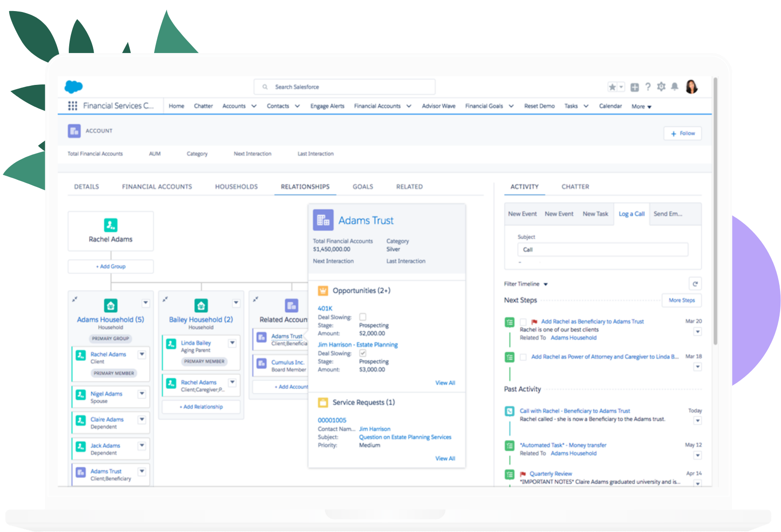Focus the Search Salesforce field

point(345,87)
